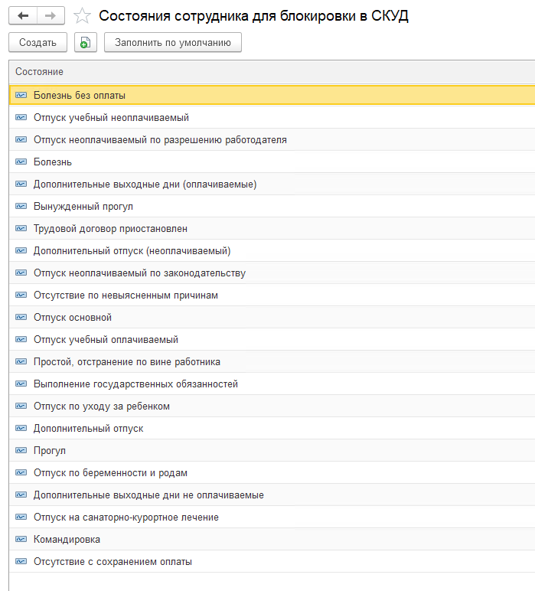
Task: Click the row icon beside Прогул
Action: [21, 451]
